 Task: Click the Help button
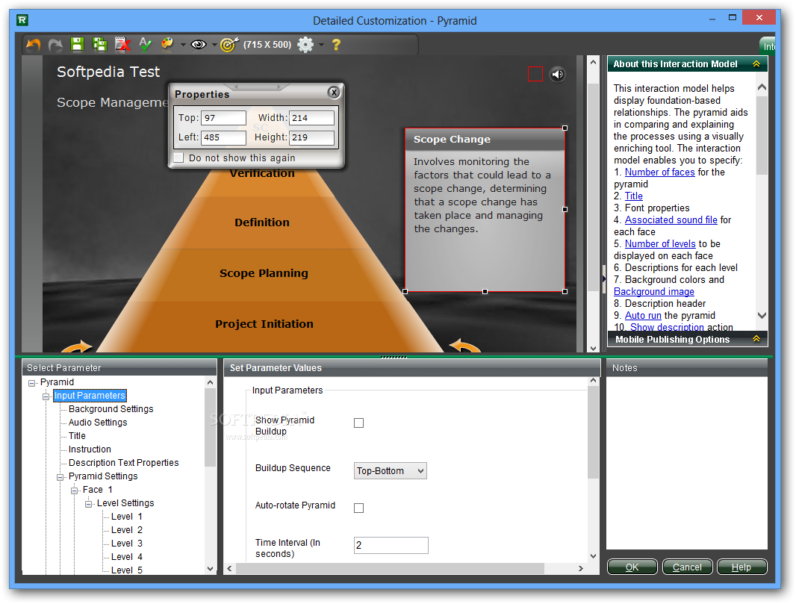[741, 567]
